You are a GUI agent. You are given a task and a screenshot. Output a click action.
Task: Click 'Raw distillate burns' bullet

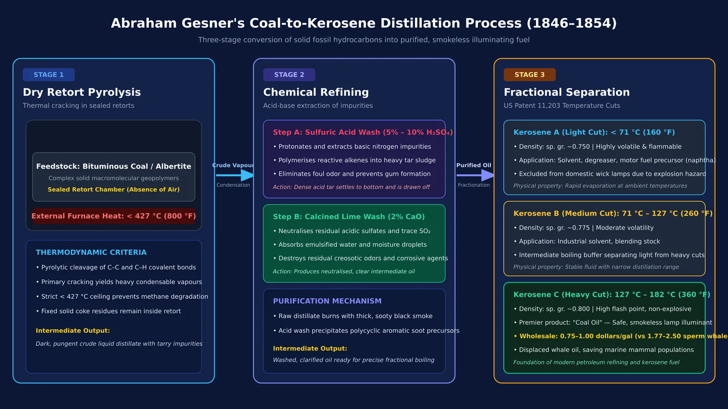tap(353, 316)
